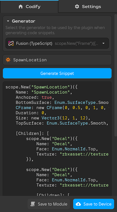Click the Save to Device button
117x212 pixels.
(94, 204)
